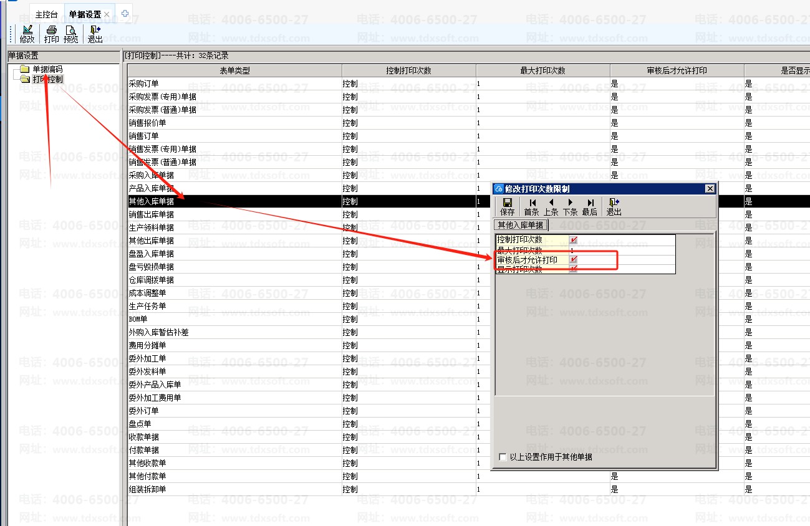This screenshot has height=526, width=810.
Task: Select the 盘点单 row
Action: coord(469,424)
